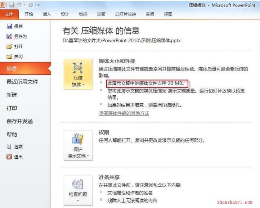Click the Save icon in Quick Access Toolbar
This screenshot has height=208, width=260.
click(x=12, y=5)
